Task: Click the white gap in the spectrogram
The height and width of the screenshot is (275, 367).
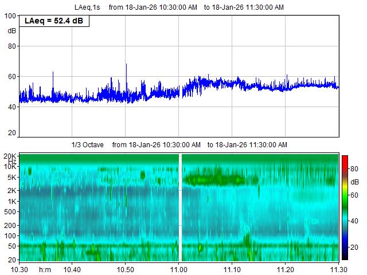Action: (180, 206)
